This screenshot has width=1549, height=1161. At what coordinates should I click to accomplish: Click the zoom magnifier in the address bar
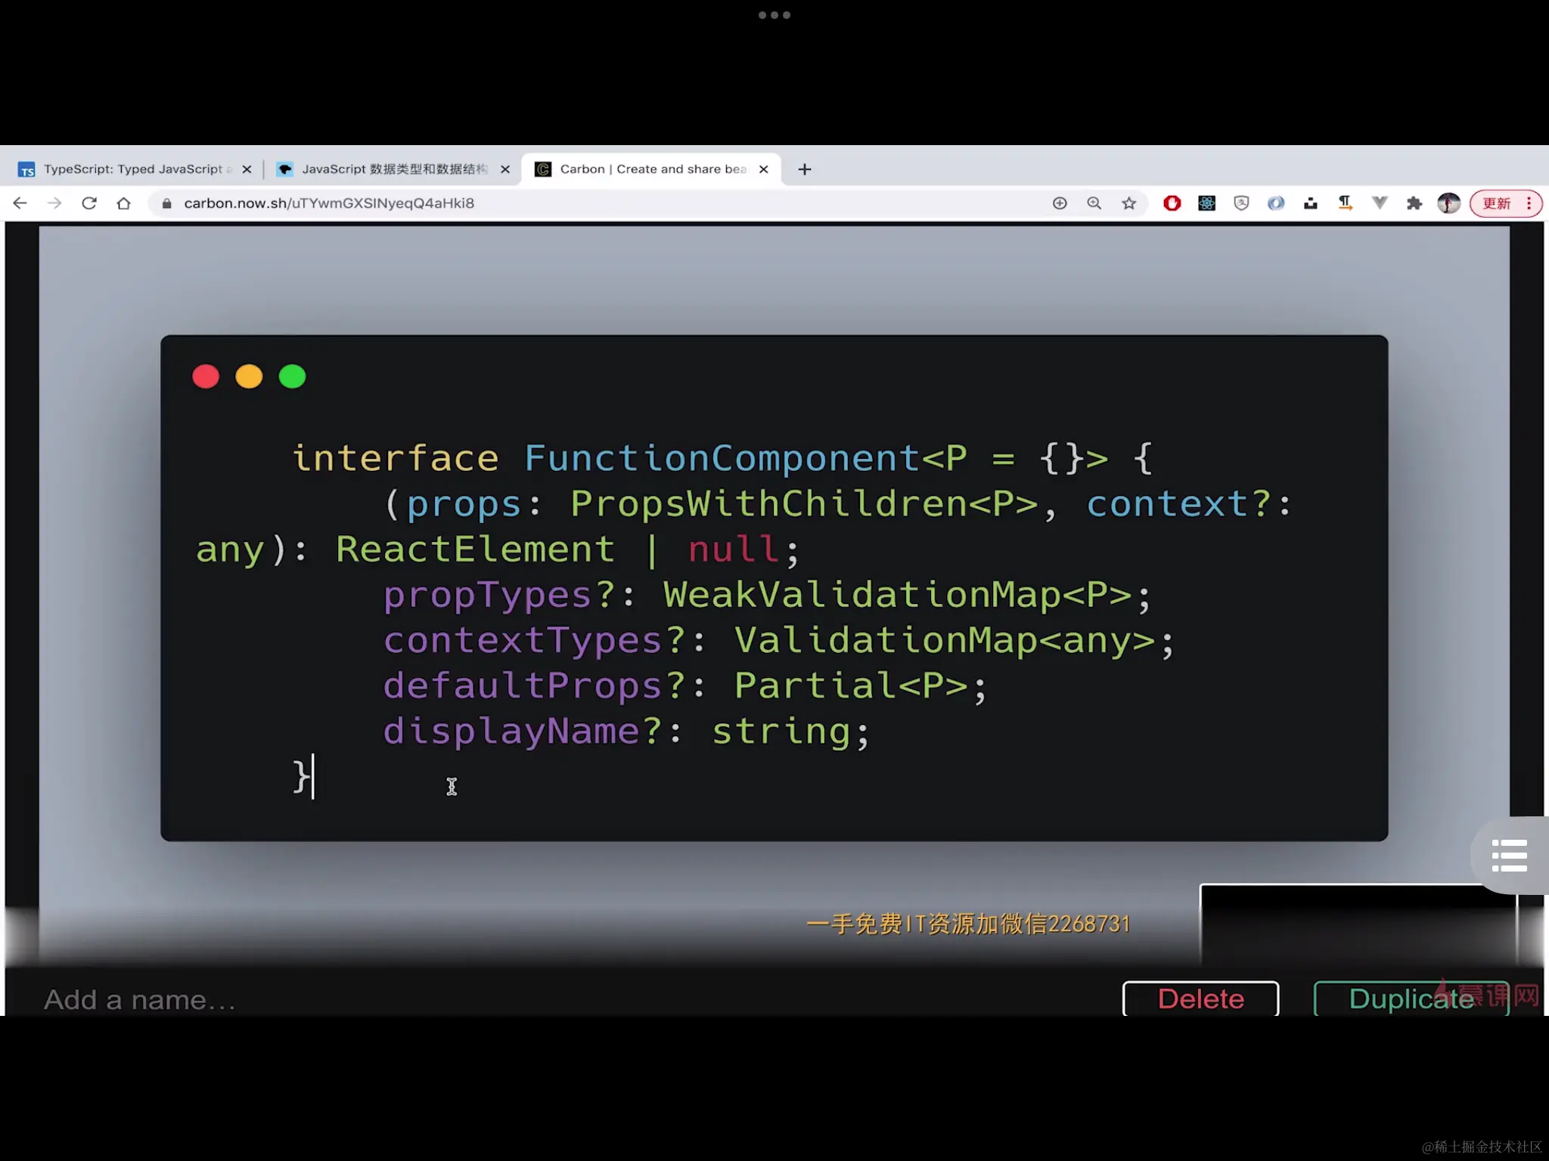1094,203
